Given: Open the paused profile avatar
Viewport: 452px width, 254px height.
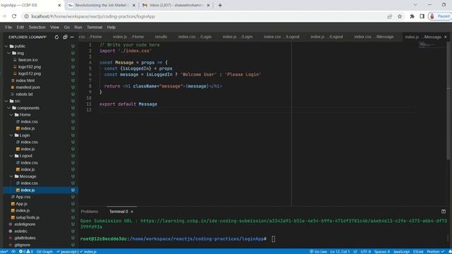Looking at the screenshot, I should [x=439, y=16].
